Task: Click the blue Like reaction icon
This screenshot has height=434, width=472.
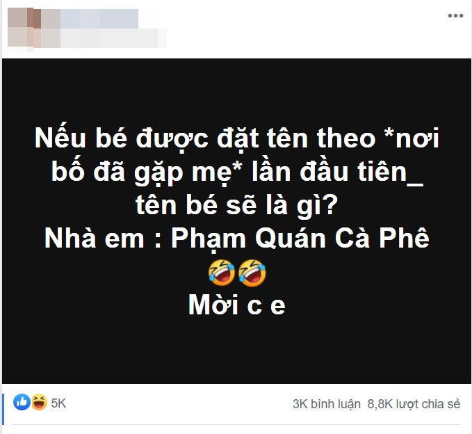Action: 22,402
